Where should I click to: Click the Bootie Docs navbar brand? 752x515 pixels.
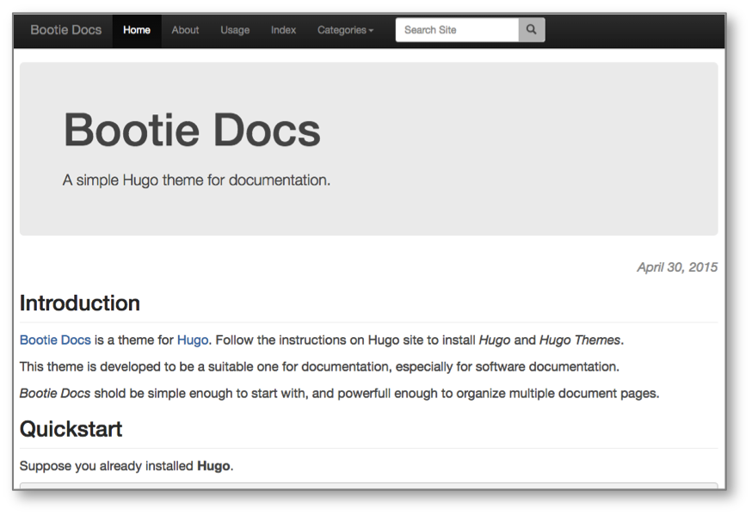66,30
